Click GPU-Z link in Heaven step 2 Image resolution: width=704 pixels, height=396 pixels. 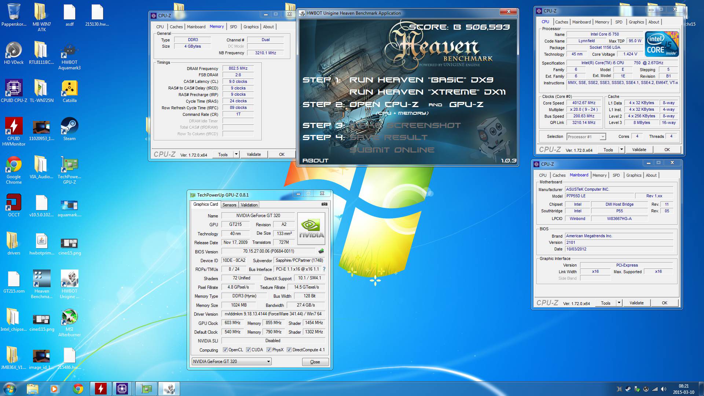pyautogui.click(x=466, y=104)
